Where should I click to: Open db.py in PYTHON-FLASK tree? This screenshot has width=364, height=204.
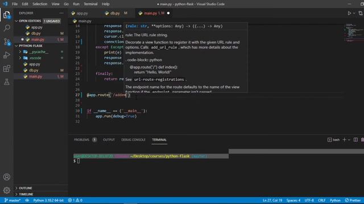point(34,70)
